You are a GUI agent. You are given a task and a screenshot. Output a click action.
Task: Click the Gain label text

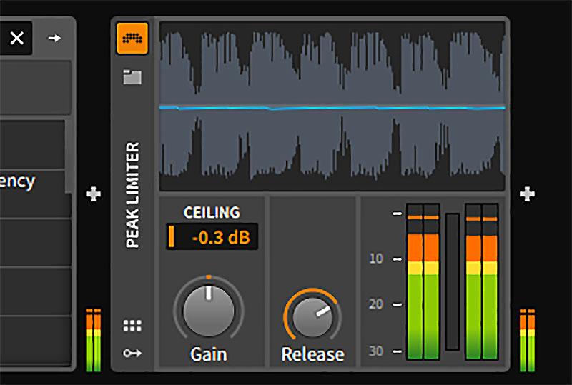click(x=209, y=354)
